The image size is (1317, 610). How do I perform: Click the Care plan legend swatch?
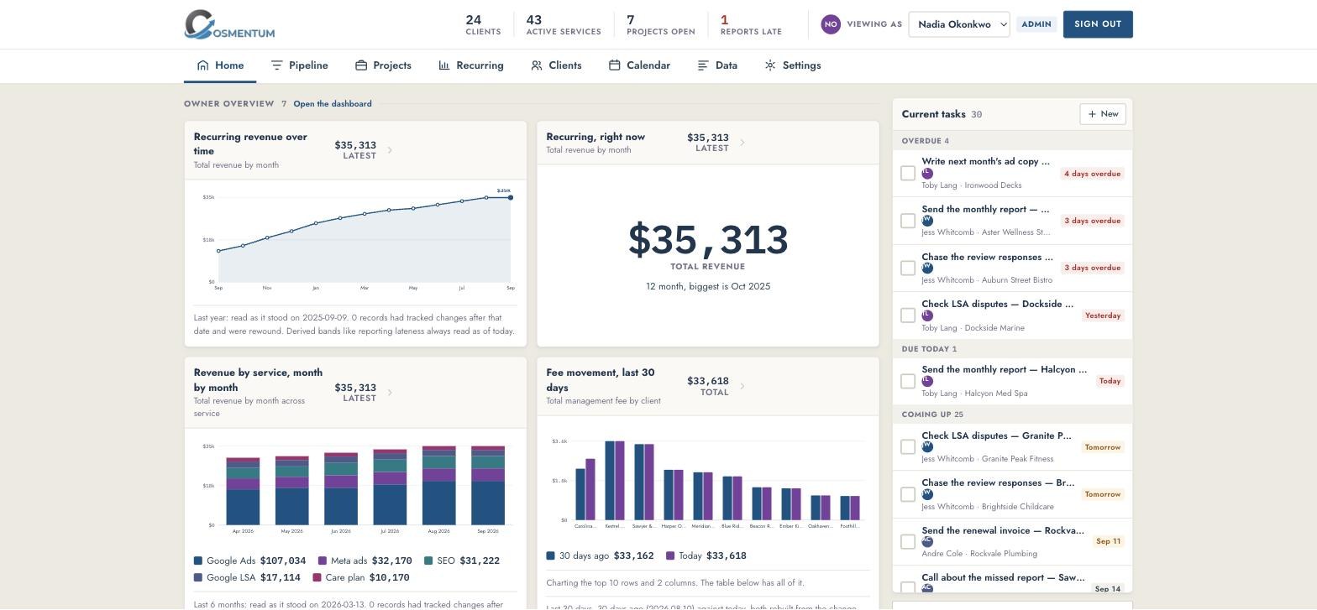[x=317, y=577]
